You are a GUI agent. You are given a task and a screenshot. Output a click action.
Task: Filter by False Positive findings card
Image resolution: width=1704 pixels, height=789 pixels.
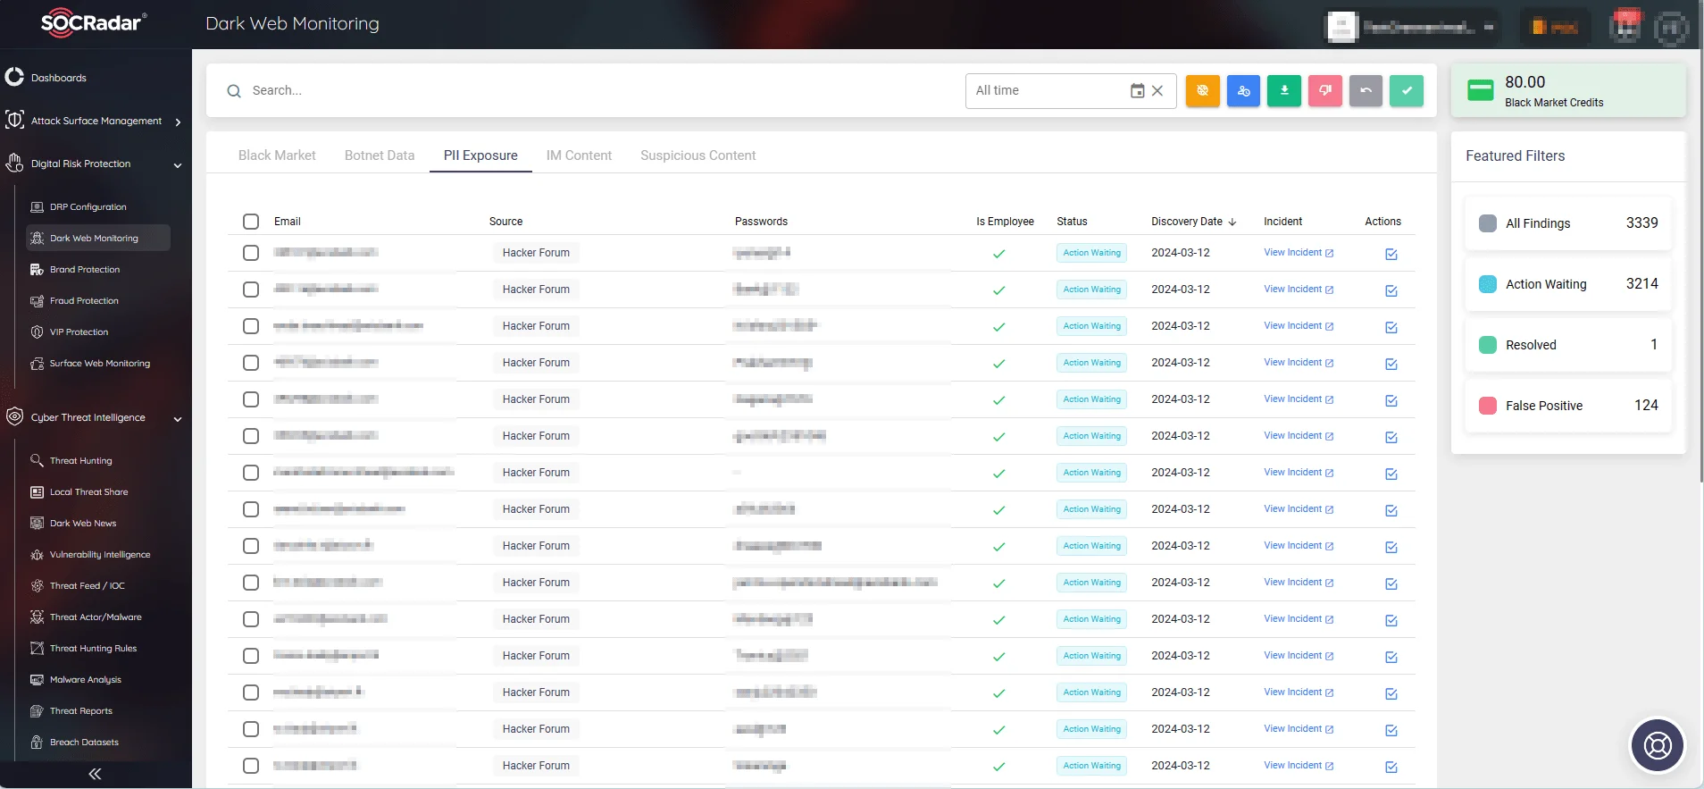pos(1568,405)
